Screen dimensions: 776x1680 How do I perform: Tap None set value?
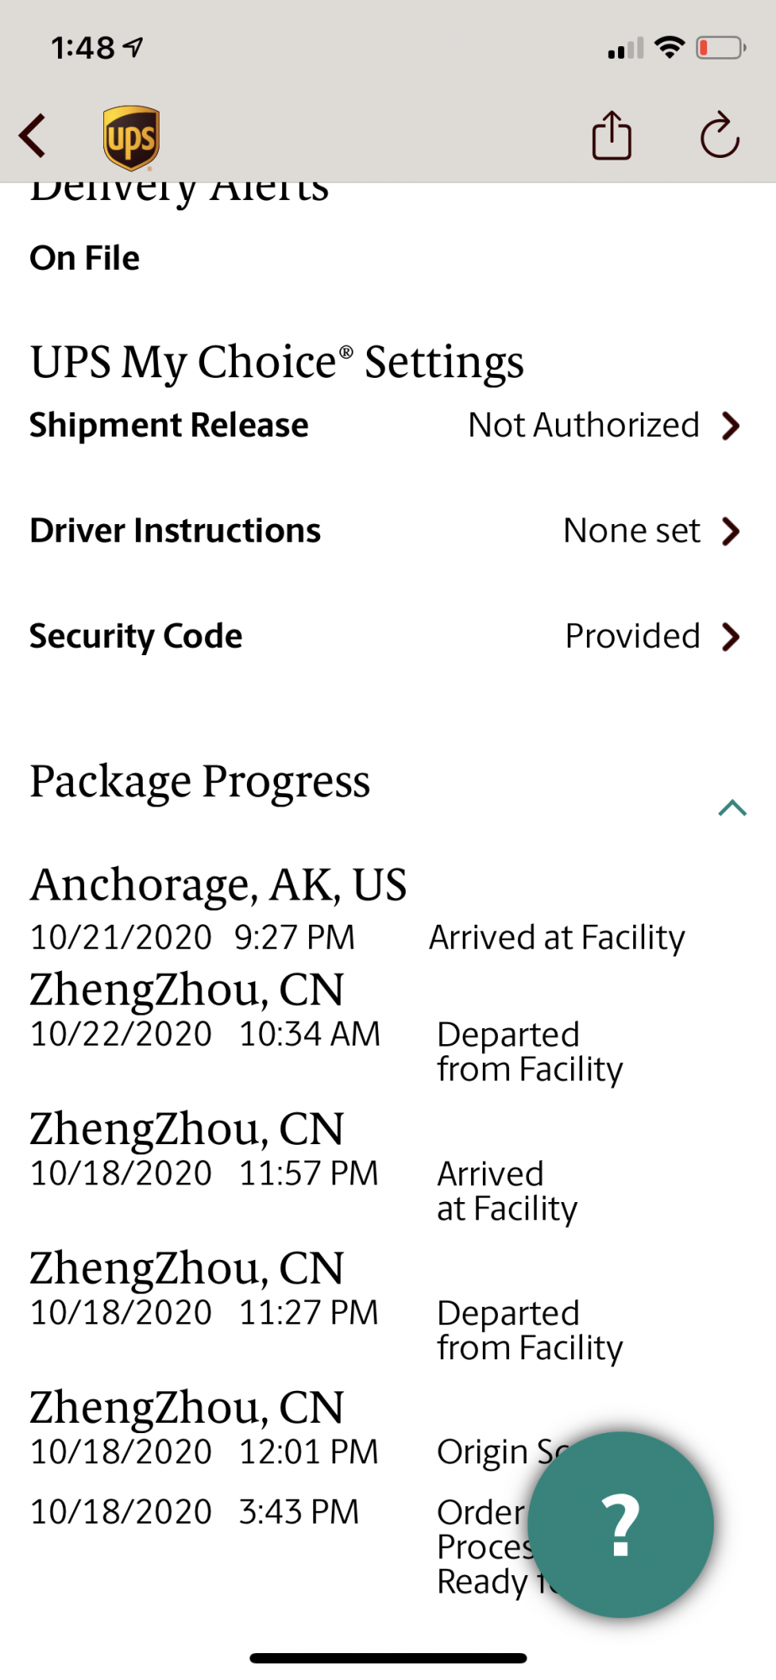click(632, 531)
